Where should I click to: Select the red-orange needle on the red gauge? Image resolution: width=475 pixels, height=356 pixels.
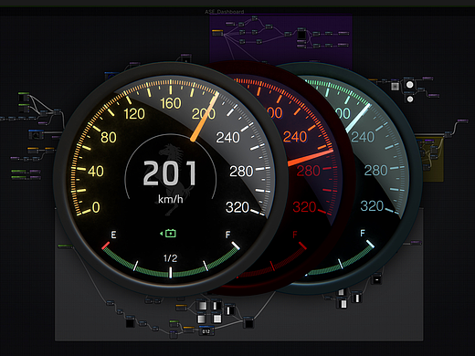click(311, 157)
